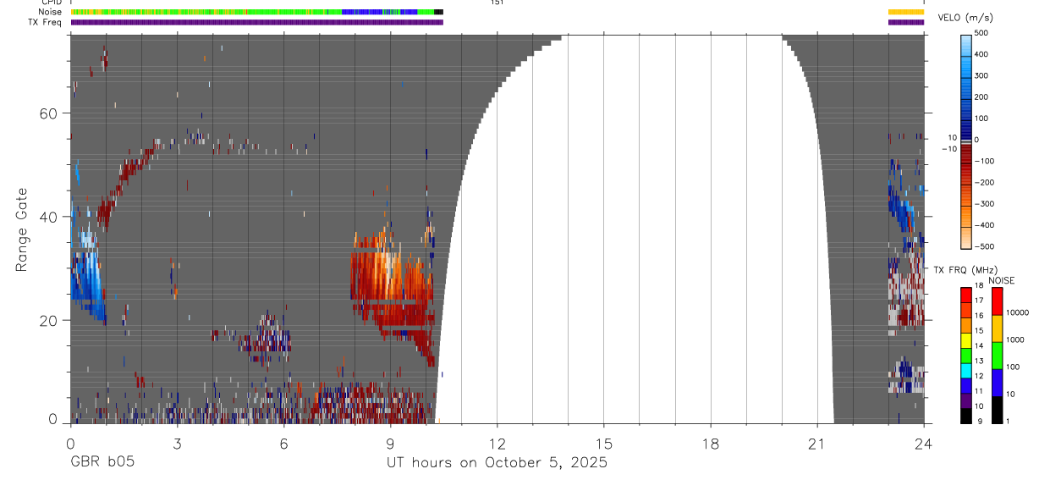Click the '300' velocity scale label
1039x480 pixels.
pos(981,75)
